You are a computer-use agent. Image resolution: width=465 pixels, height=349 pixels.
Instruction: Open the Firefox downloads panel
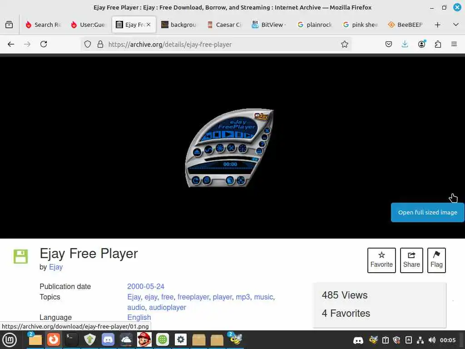(x=405, y=44)
